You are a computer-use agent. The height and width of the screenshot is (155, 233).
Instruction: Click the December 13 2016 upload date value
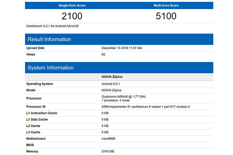point(122,48)
